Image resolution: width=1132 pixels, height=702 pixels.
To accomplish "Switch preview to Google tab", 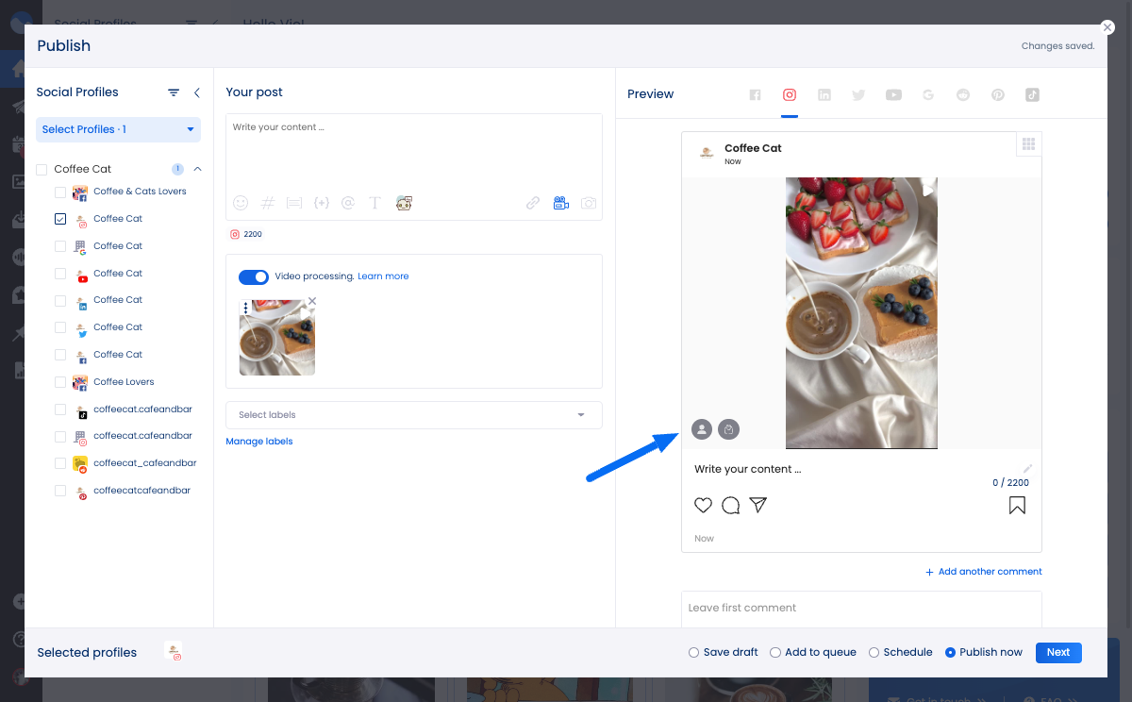I will click(x=928, y=94).
